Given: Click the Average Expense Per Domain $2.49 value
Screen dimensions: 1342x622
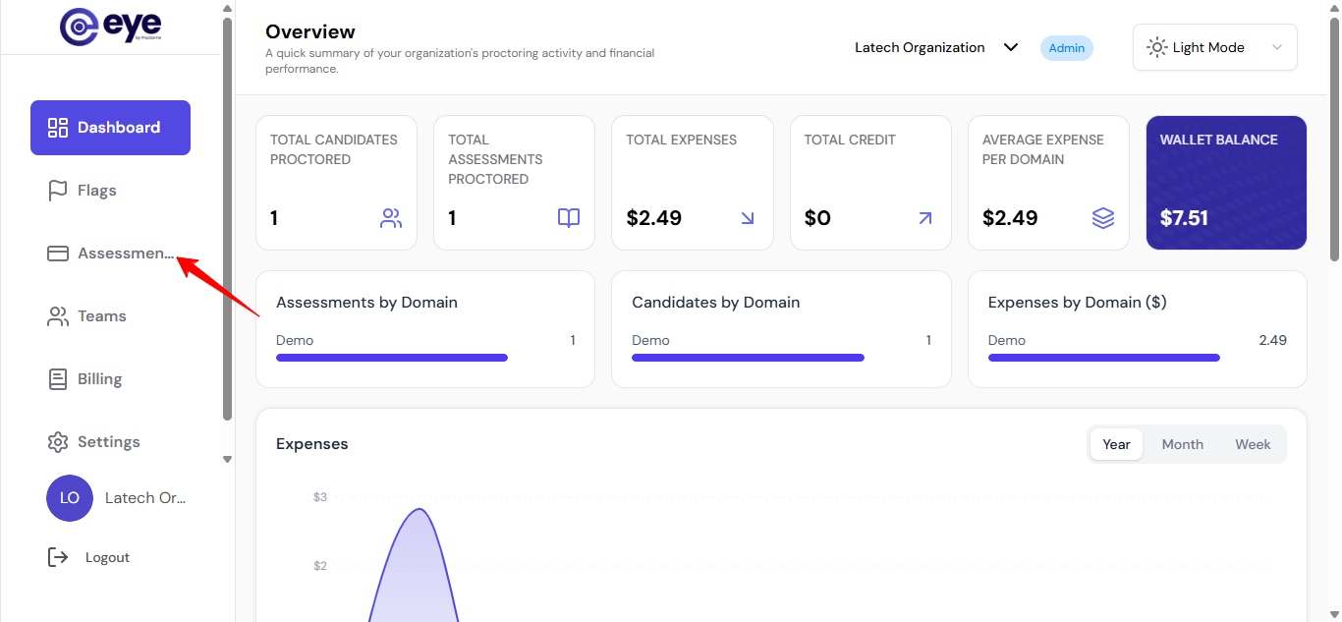Looking at the screenshot, I should point(1010,218).
